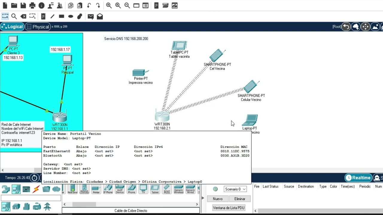Select the Power Grid subcategory icon
This screenshot has width=383, height=215.
pyautogui.click(x=47, y=206)
